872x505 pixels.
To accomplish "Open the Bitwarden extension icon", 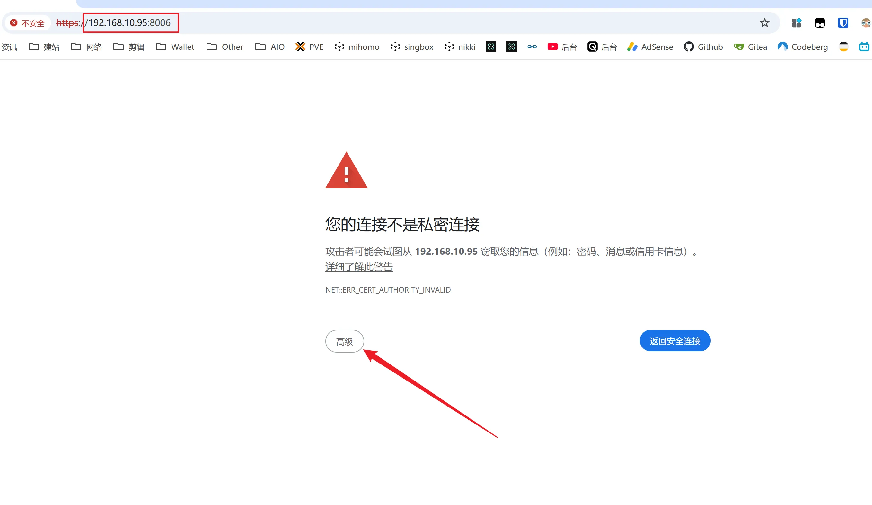I will click(842, 23).
